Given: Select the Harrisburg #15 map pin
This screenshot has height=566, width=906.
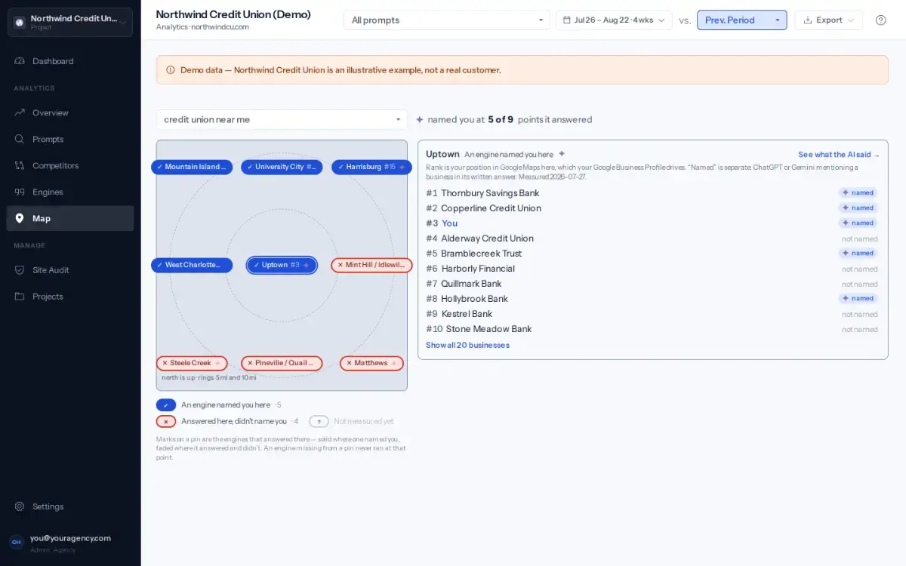Looking at the screenshot, I should pos(371,167).
